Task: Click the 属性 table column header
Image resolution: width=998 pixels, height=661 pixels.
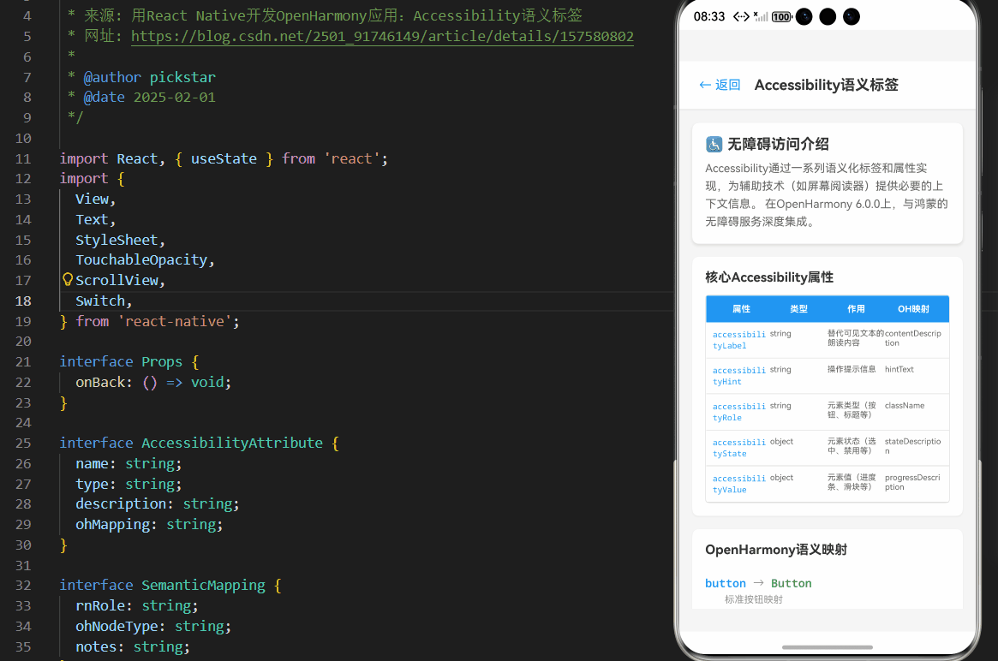Action: (x=741, y=309)
